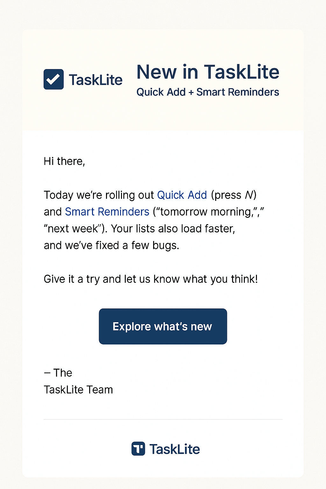Image resolution: width=326 pixels, height=489 pixels.
Task: Click the Quick Add + Smart Reminders subtitle
Action: coord(208,92)
